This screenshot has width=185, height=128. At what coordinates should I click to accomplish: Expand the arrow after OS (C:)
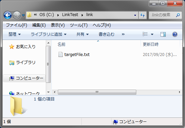(x=58, y=15)
